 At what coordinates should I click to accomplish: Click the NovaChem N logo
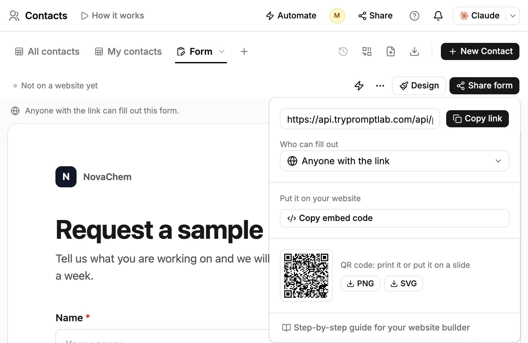coord(66,177)
